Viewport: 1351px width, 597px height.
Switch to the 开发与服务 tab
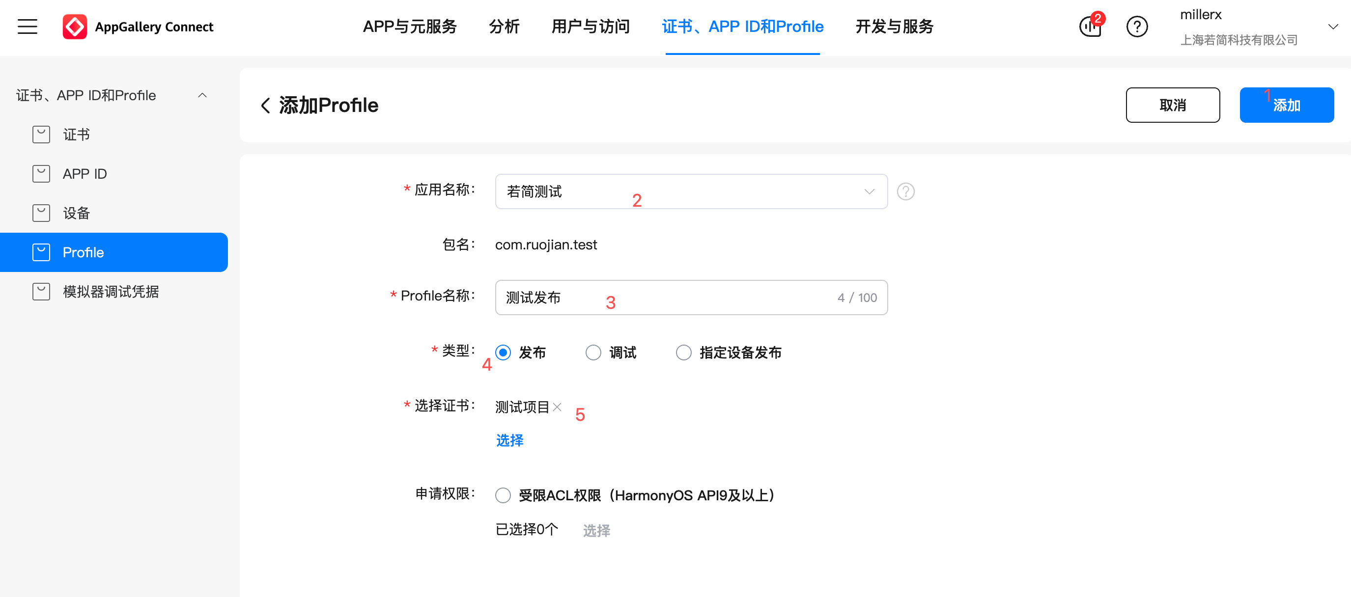894,26
